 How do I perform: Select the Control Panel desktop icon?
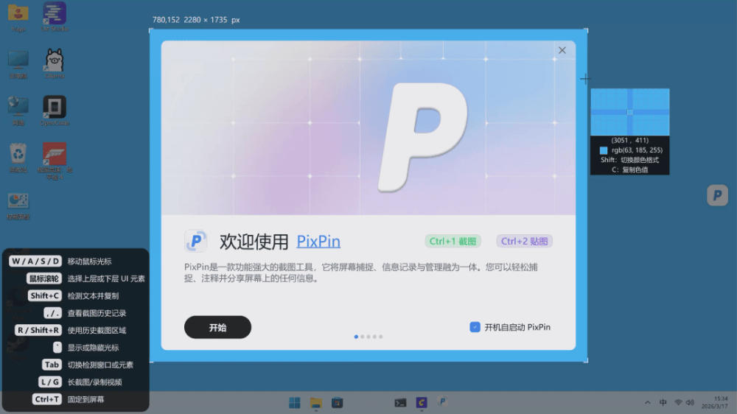pyautogui.click(x=18, y=206)
